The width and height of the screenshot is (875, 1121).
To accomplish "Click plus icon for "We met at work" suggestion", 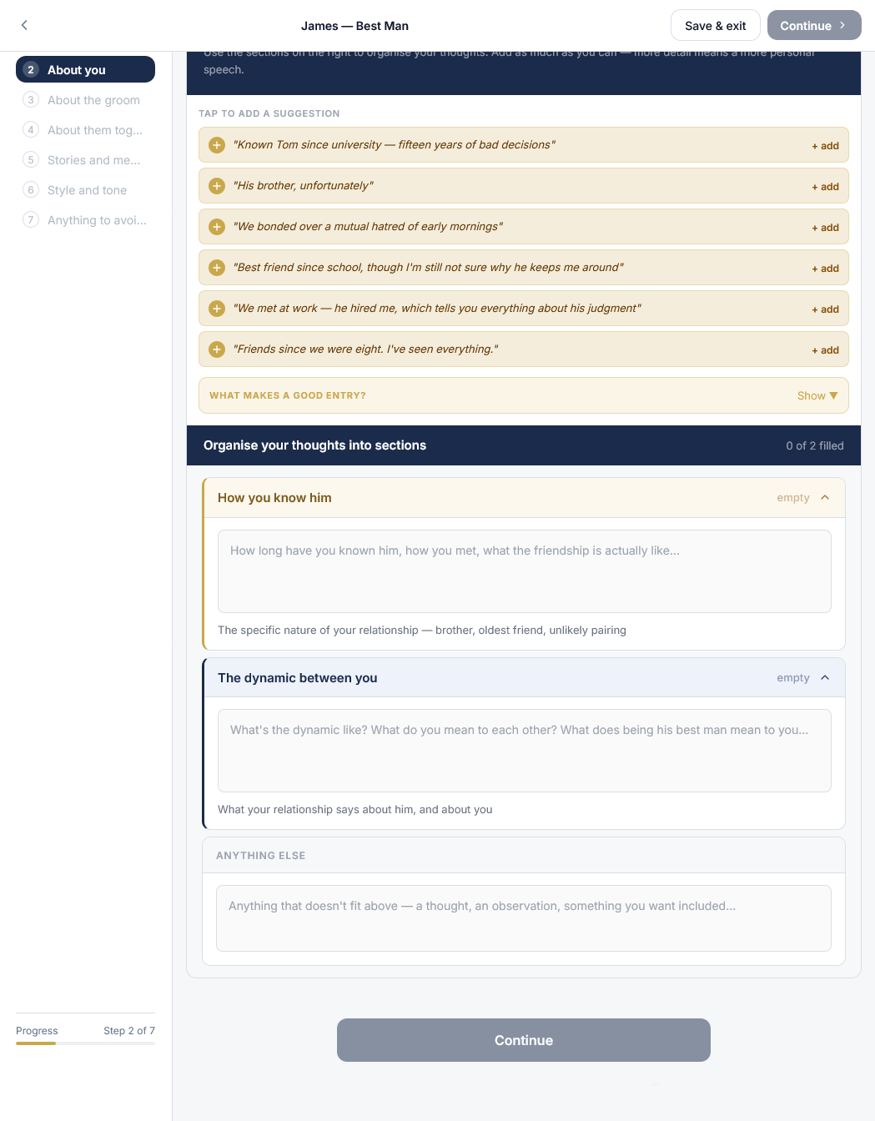I will coord(217,309).
